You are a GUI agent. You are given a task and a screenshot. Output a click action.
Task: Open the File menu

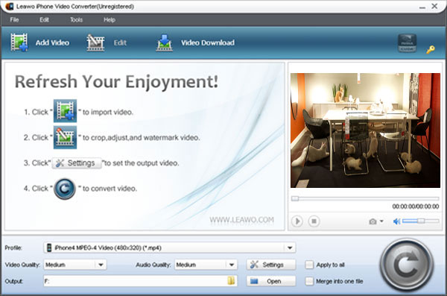pyautogui.click(x=14, y=19)
